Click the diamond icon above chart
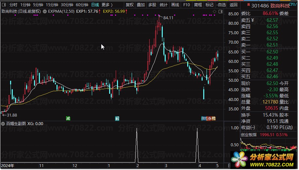The width and height of the screenshot is (299, 170). [214, 12]
